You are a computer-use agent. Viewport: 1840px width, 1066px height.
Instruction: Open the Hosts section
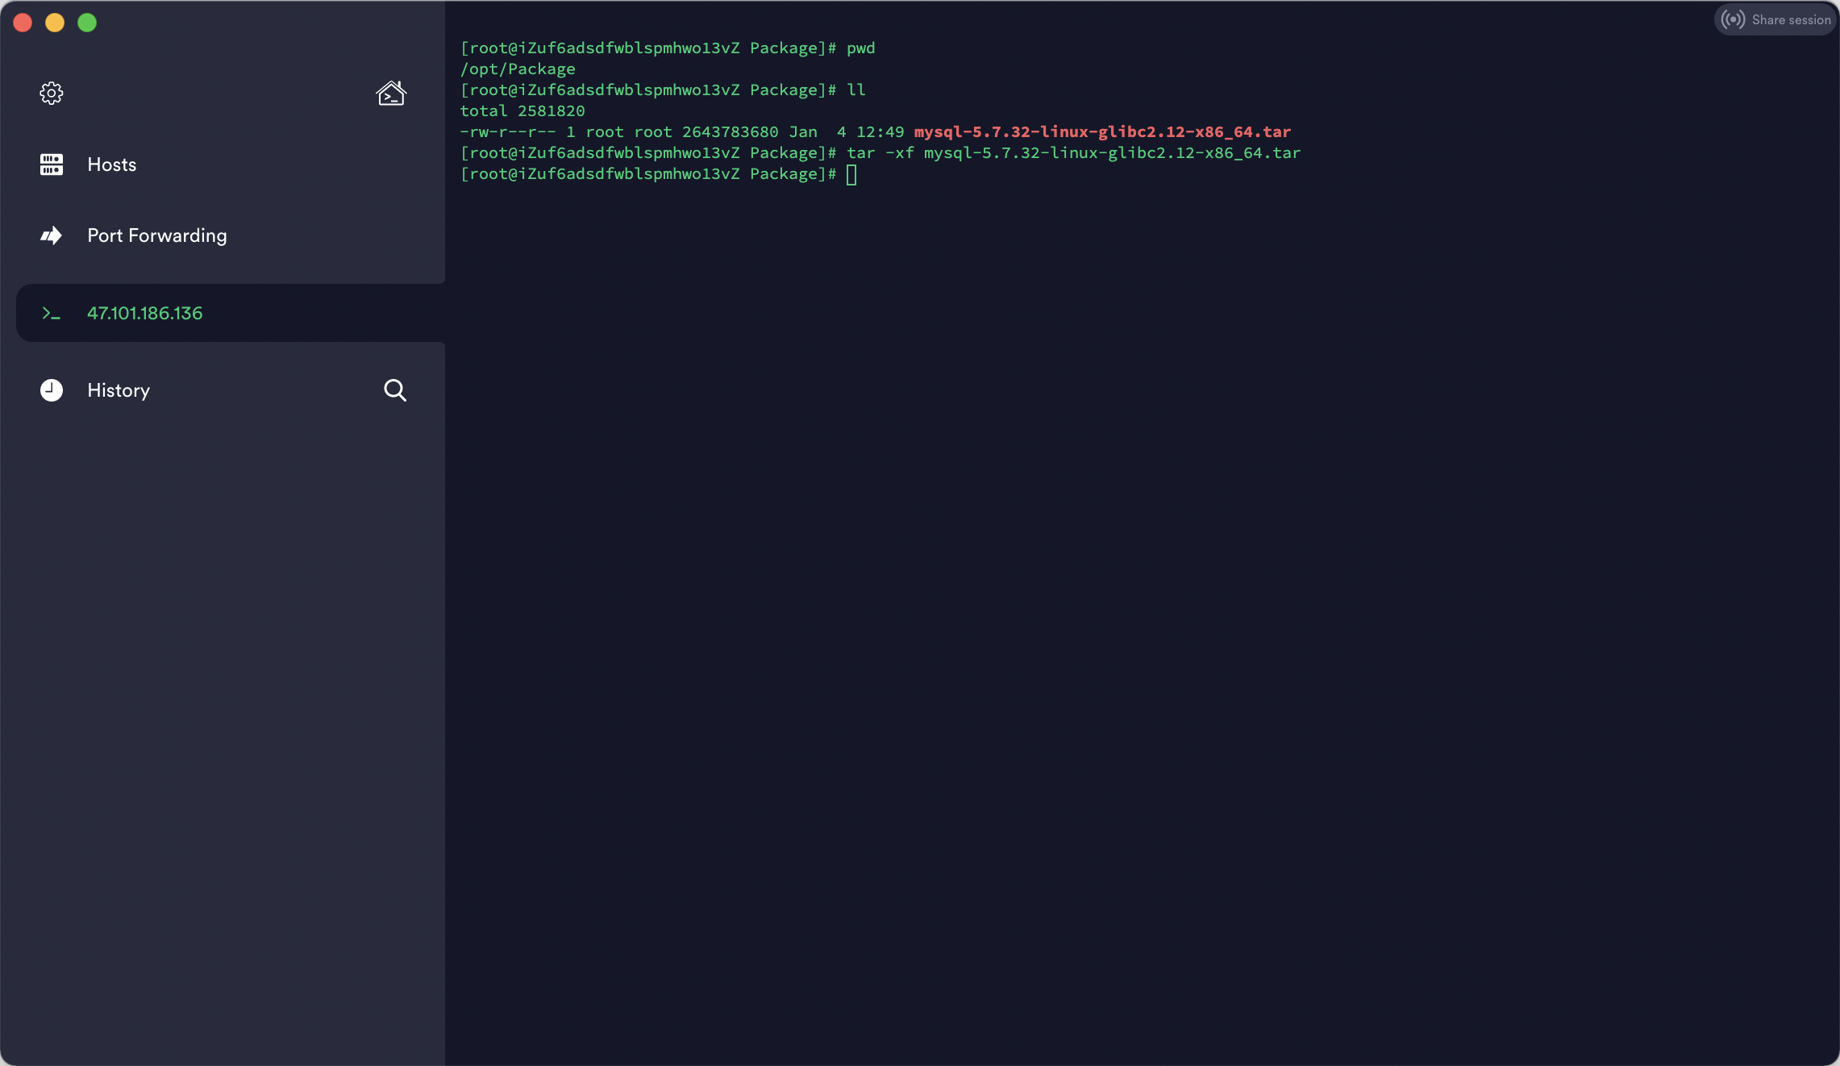coord(112,164)
